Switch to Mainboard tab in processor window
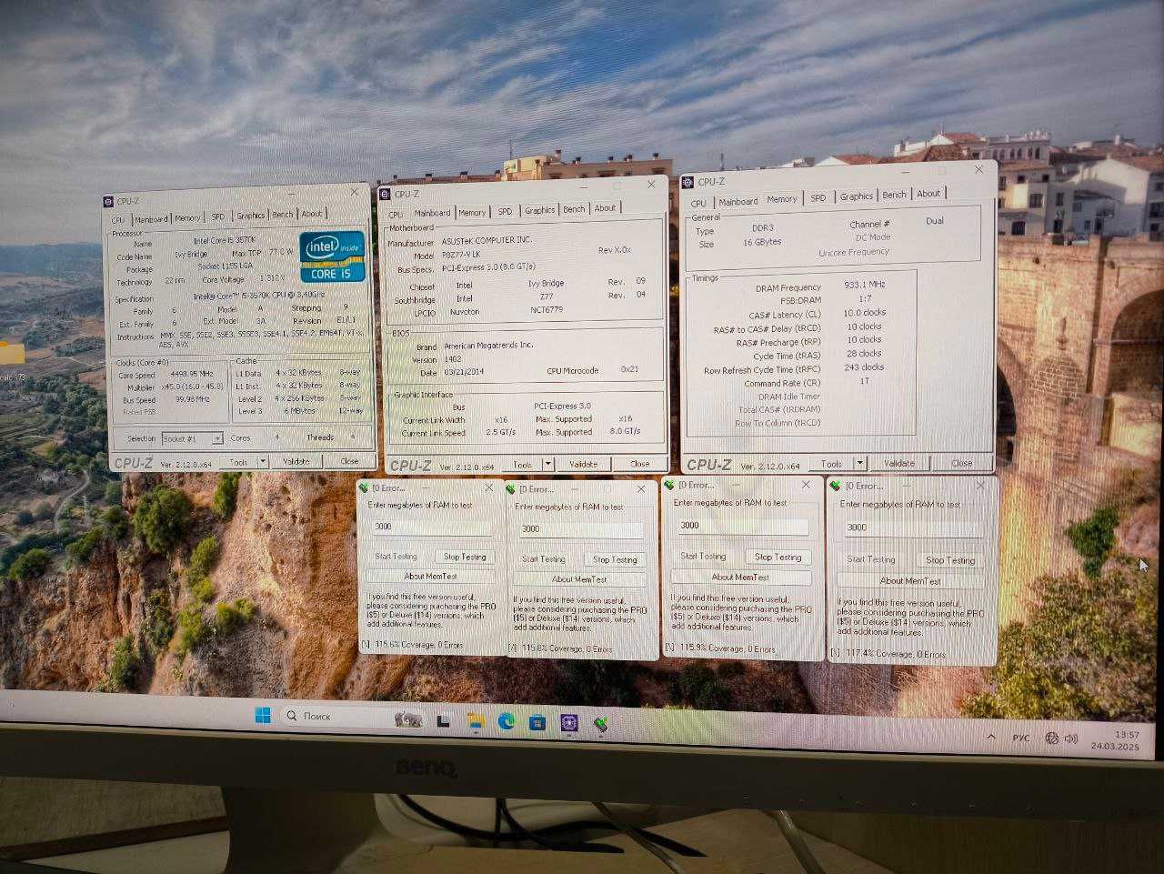 [151, 219]
